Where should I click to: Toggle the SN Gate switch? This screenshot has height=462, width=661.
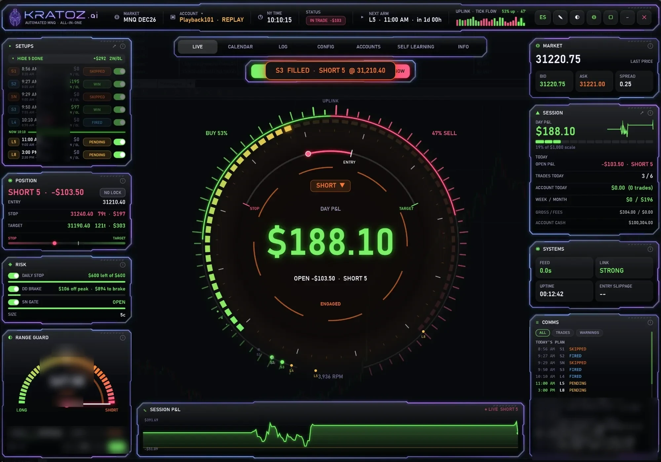14,302
